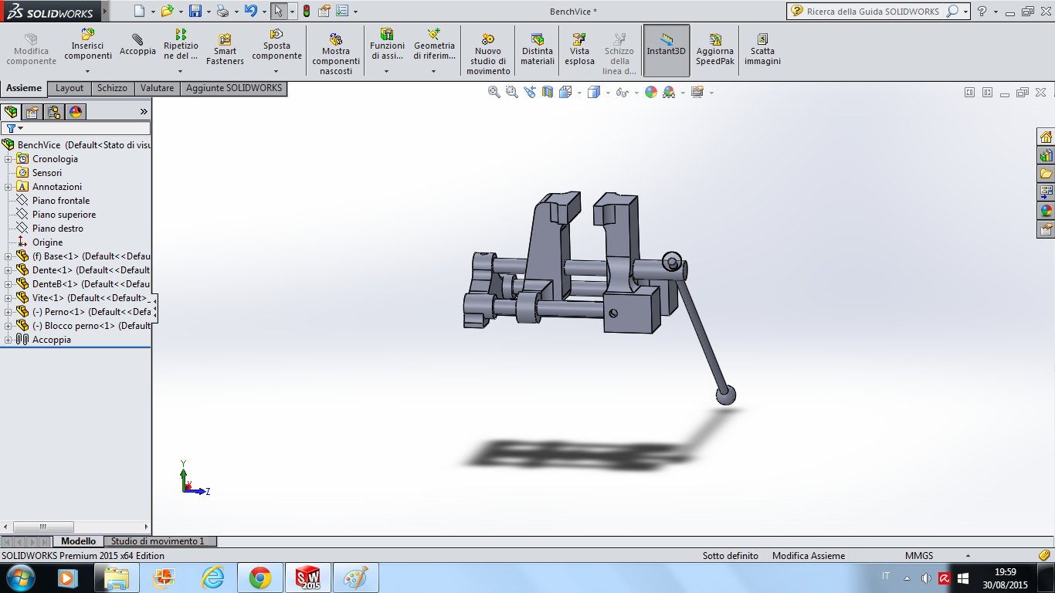
Task: Open the Aggiunte SOLIDWORKS tab
Action: pos(234,88)
